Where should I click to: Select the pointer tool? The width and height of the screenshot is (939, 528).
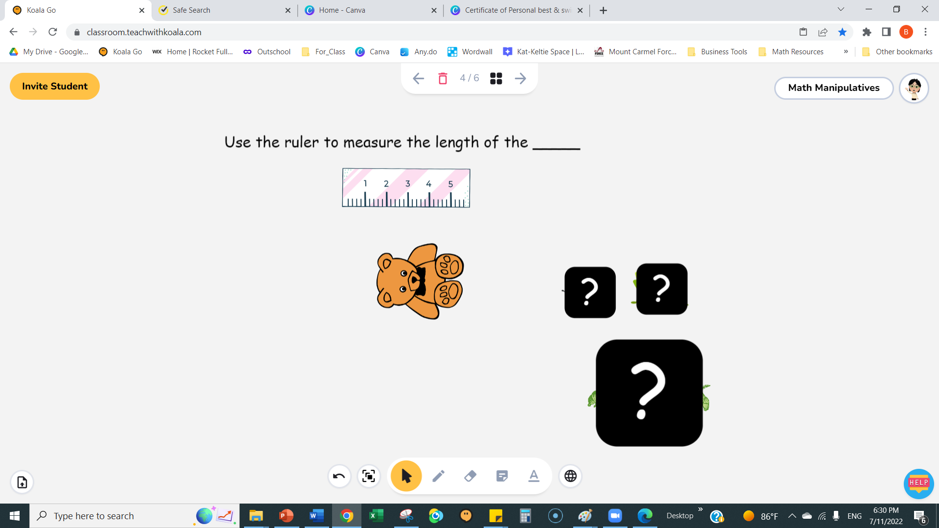pyautogui.click(x=405, y=475)
